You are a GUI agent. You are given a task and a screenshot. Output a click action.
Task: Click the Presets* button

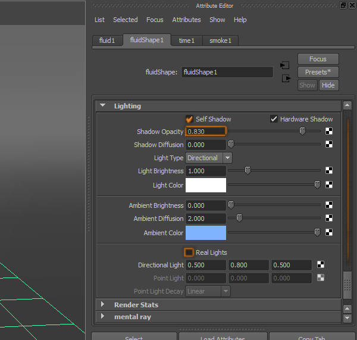click(x=318, y=72)
